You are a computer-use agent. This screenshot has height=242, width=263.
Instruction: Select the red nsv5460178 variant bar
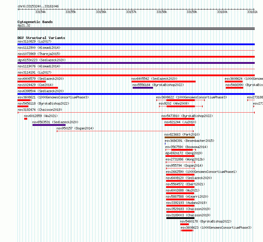point(184,224)
